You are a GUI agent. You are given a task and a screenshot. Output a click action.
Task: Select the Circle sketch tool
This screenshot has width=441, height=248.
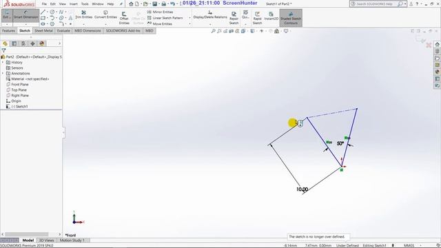pyautogui.click(x=52, y=12)
